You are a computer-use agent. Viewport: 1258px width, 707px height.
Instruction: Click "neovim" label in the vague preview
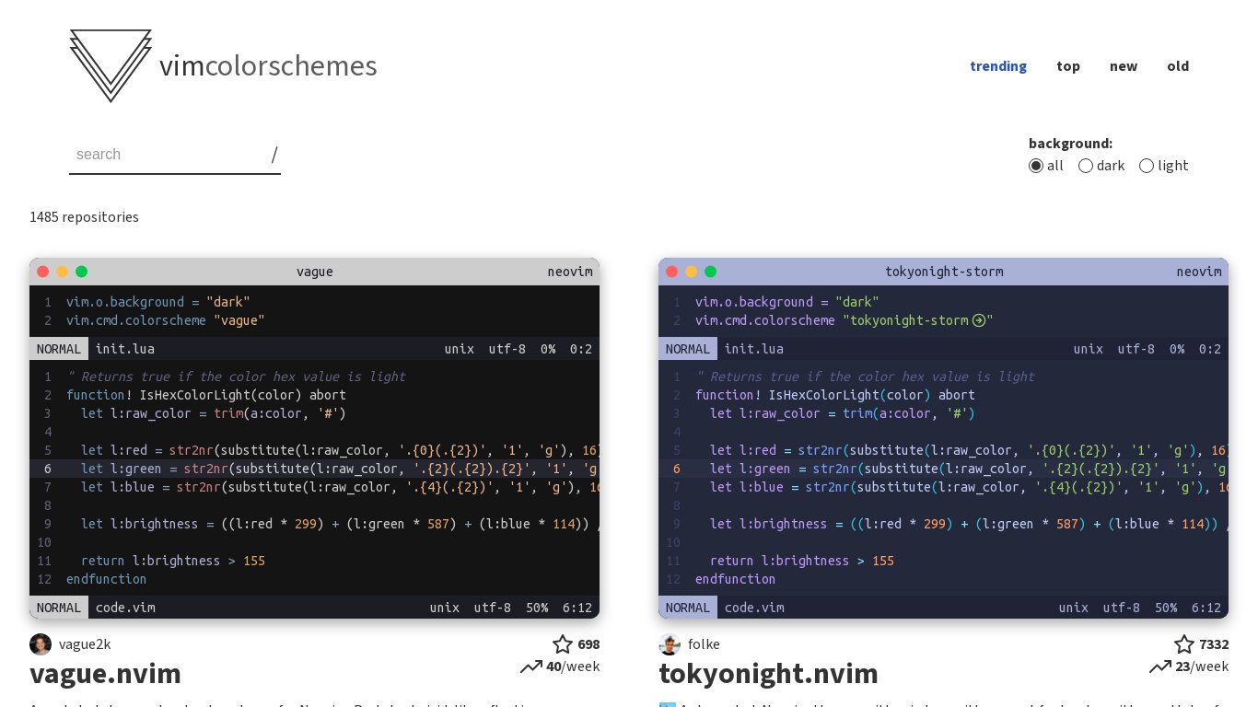(569, 272)
